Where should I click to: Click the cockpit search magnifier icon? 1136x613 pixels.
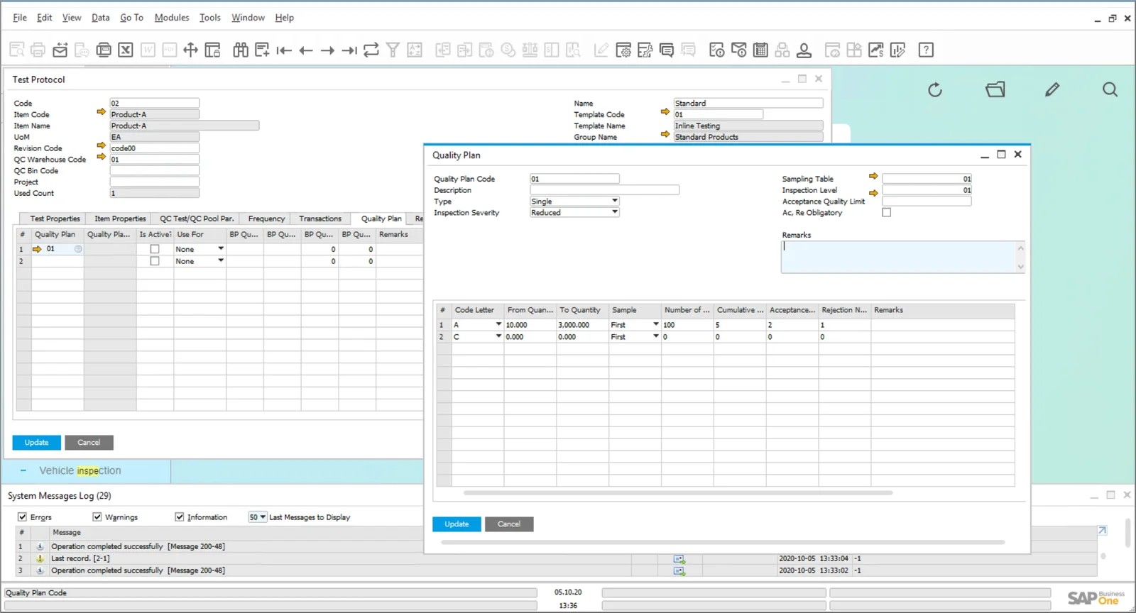[x=1110, y=89]
